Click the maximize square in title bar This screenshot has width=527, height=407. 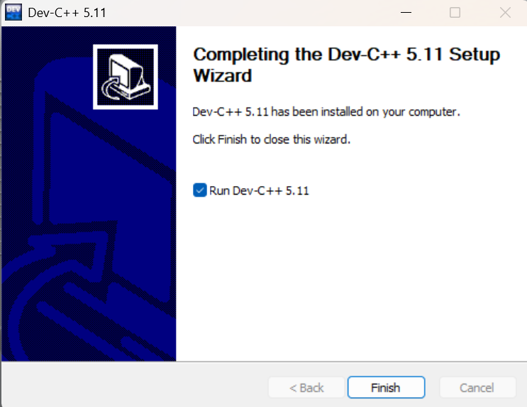click(x=455, y=13)
